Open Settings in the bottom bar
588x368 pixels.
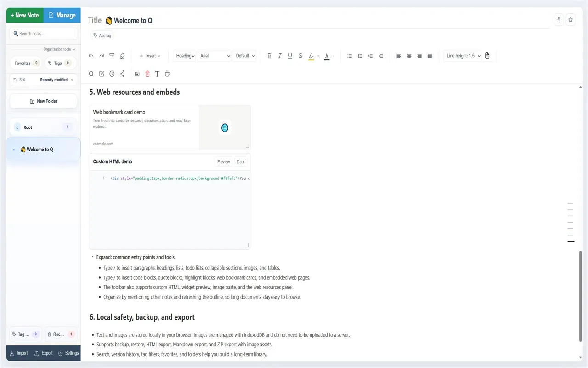68,353
